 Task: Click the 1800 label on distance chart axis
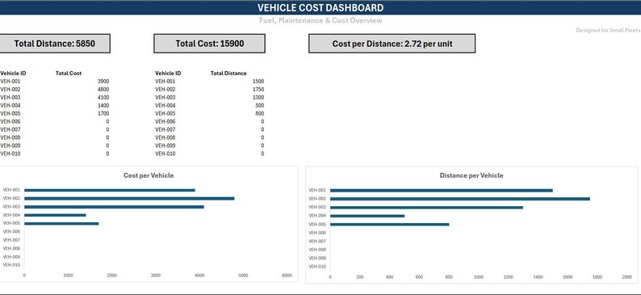[x=597, y=277]
